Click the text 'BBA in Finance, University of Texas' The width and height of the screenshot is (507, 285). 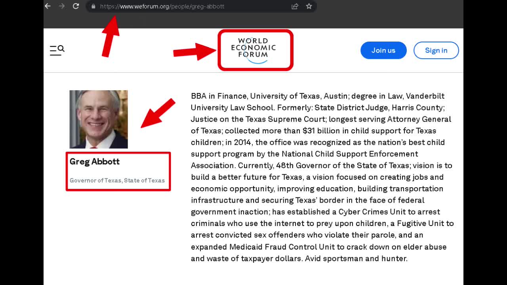click(x=256, y=96)
